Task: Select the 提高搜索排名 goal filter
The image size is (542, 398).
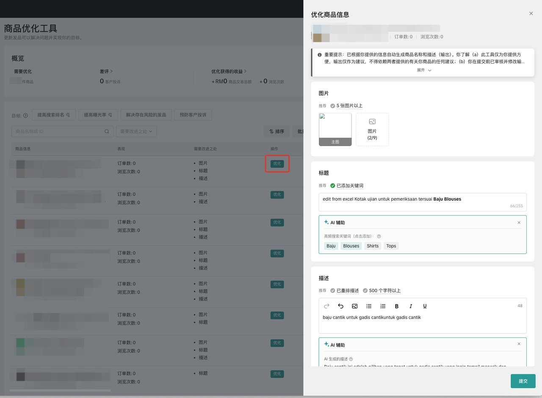Action: click(54, 115)
